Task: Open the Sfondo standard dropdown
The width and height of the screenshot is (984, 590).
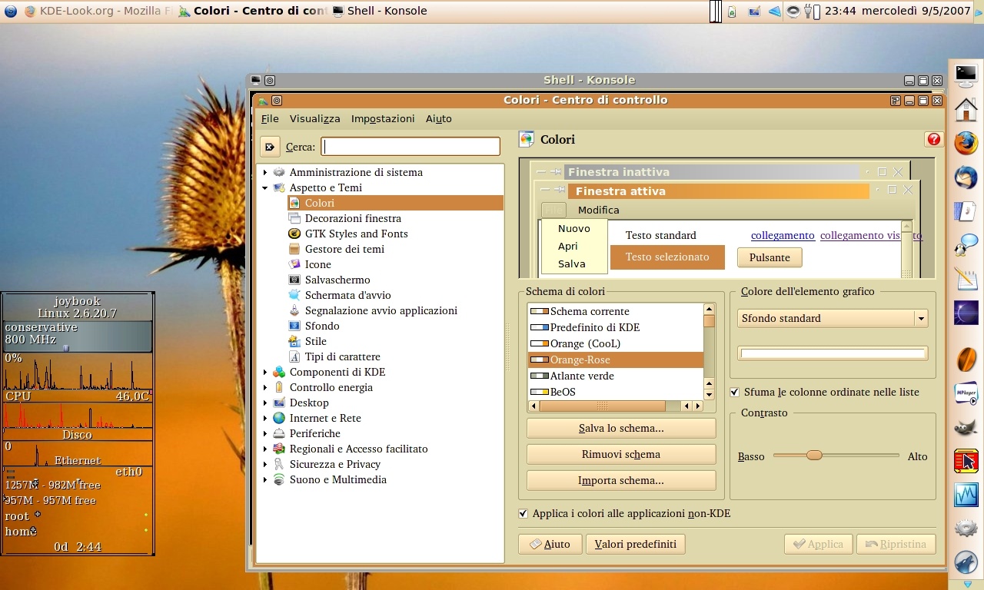Action: point(833,318)
